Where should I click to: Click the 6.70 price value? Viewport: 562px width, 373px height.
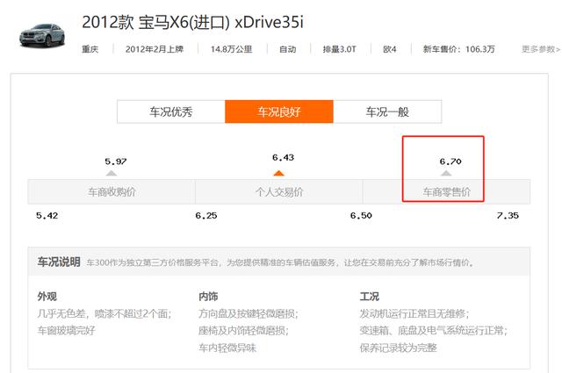point(450,161)
